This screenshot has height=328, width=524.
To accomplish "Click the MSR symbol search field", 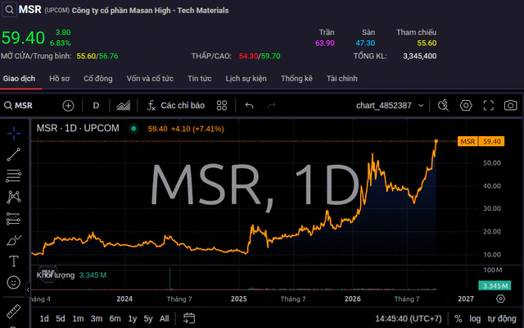I will 18,106.
